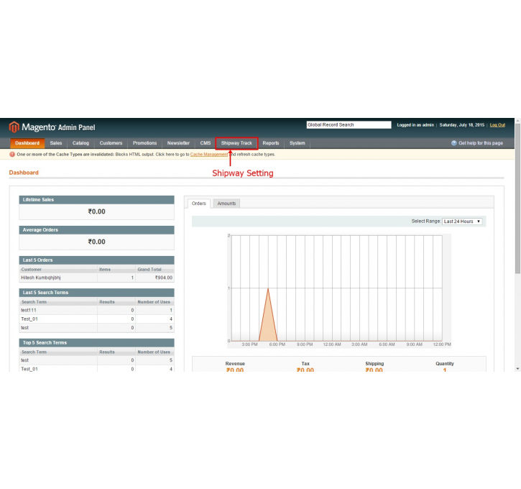Open the Customers menu
This screenshot has height=489, width=521.
click(x=111, y=143)
